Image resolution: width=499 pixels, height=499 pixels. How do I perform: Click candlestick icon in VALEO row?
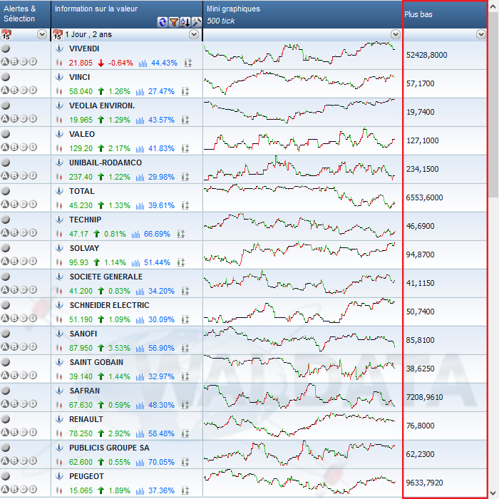59,148
